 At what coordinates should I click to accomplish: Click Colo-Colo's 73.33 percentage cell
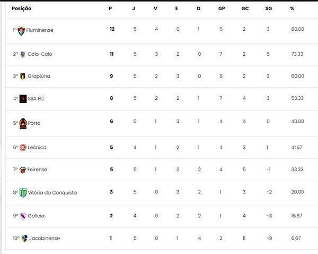point(297,54)
